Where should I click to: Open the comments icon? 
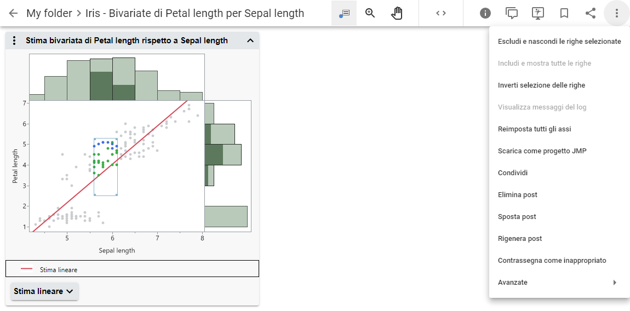[512, 13]
